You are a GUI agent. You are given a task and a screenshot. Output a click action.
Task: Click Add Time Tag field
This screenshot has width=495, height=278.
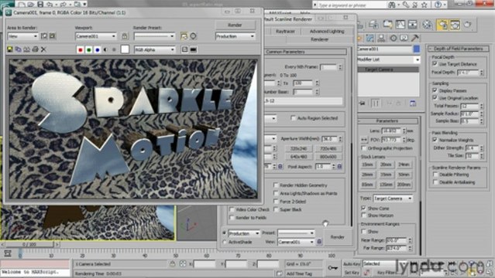(299, 273)
